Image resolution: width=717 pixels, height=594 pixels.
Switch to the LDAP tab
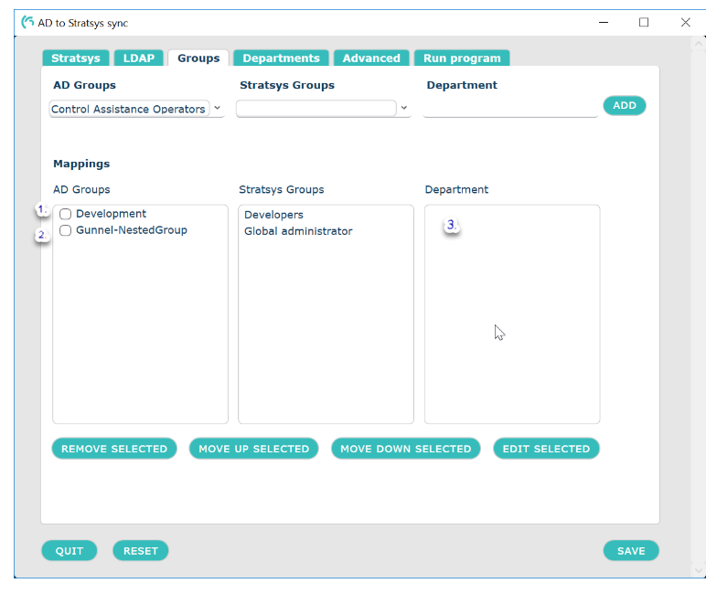pyautogui.click(x=139, y=58)
